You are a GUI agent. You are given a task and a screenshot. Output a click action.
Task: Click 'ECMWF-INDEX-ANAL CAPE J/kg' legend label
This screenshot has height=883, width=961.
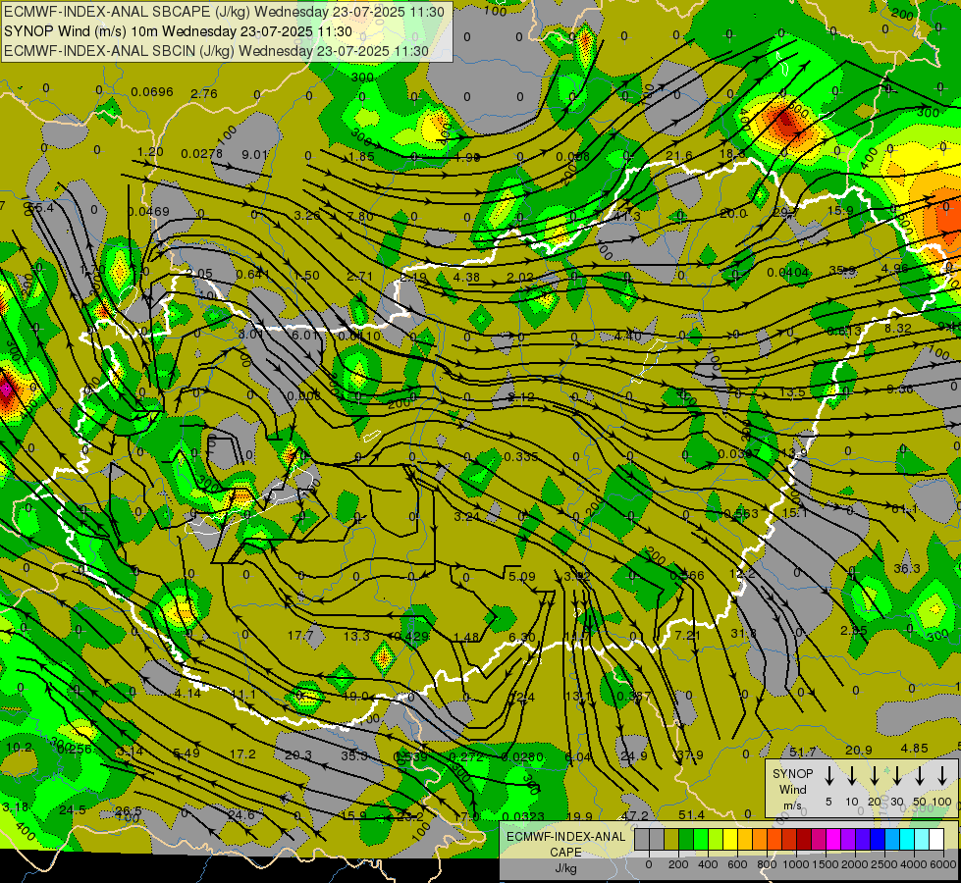pyautogui.click(x=565, y=852)
